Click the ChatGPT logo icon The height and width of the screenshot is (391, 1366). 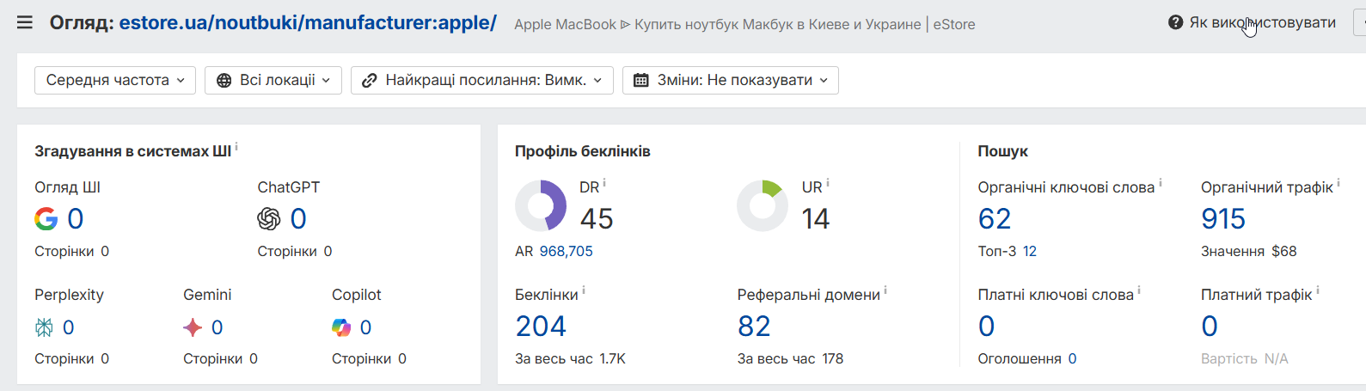pyautogui.click(x=269, y=219)
